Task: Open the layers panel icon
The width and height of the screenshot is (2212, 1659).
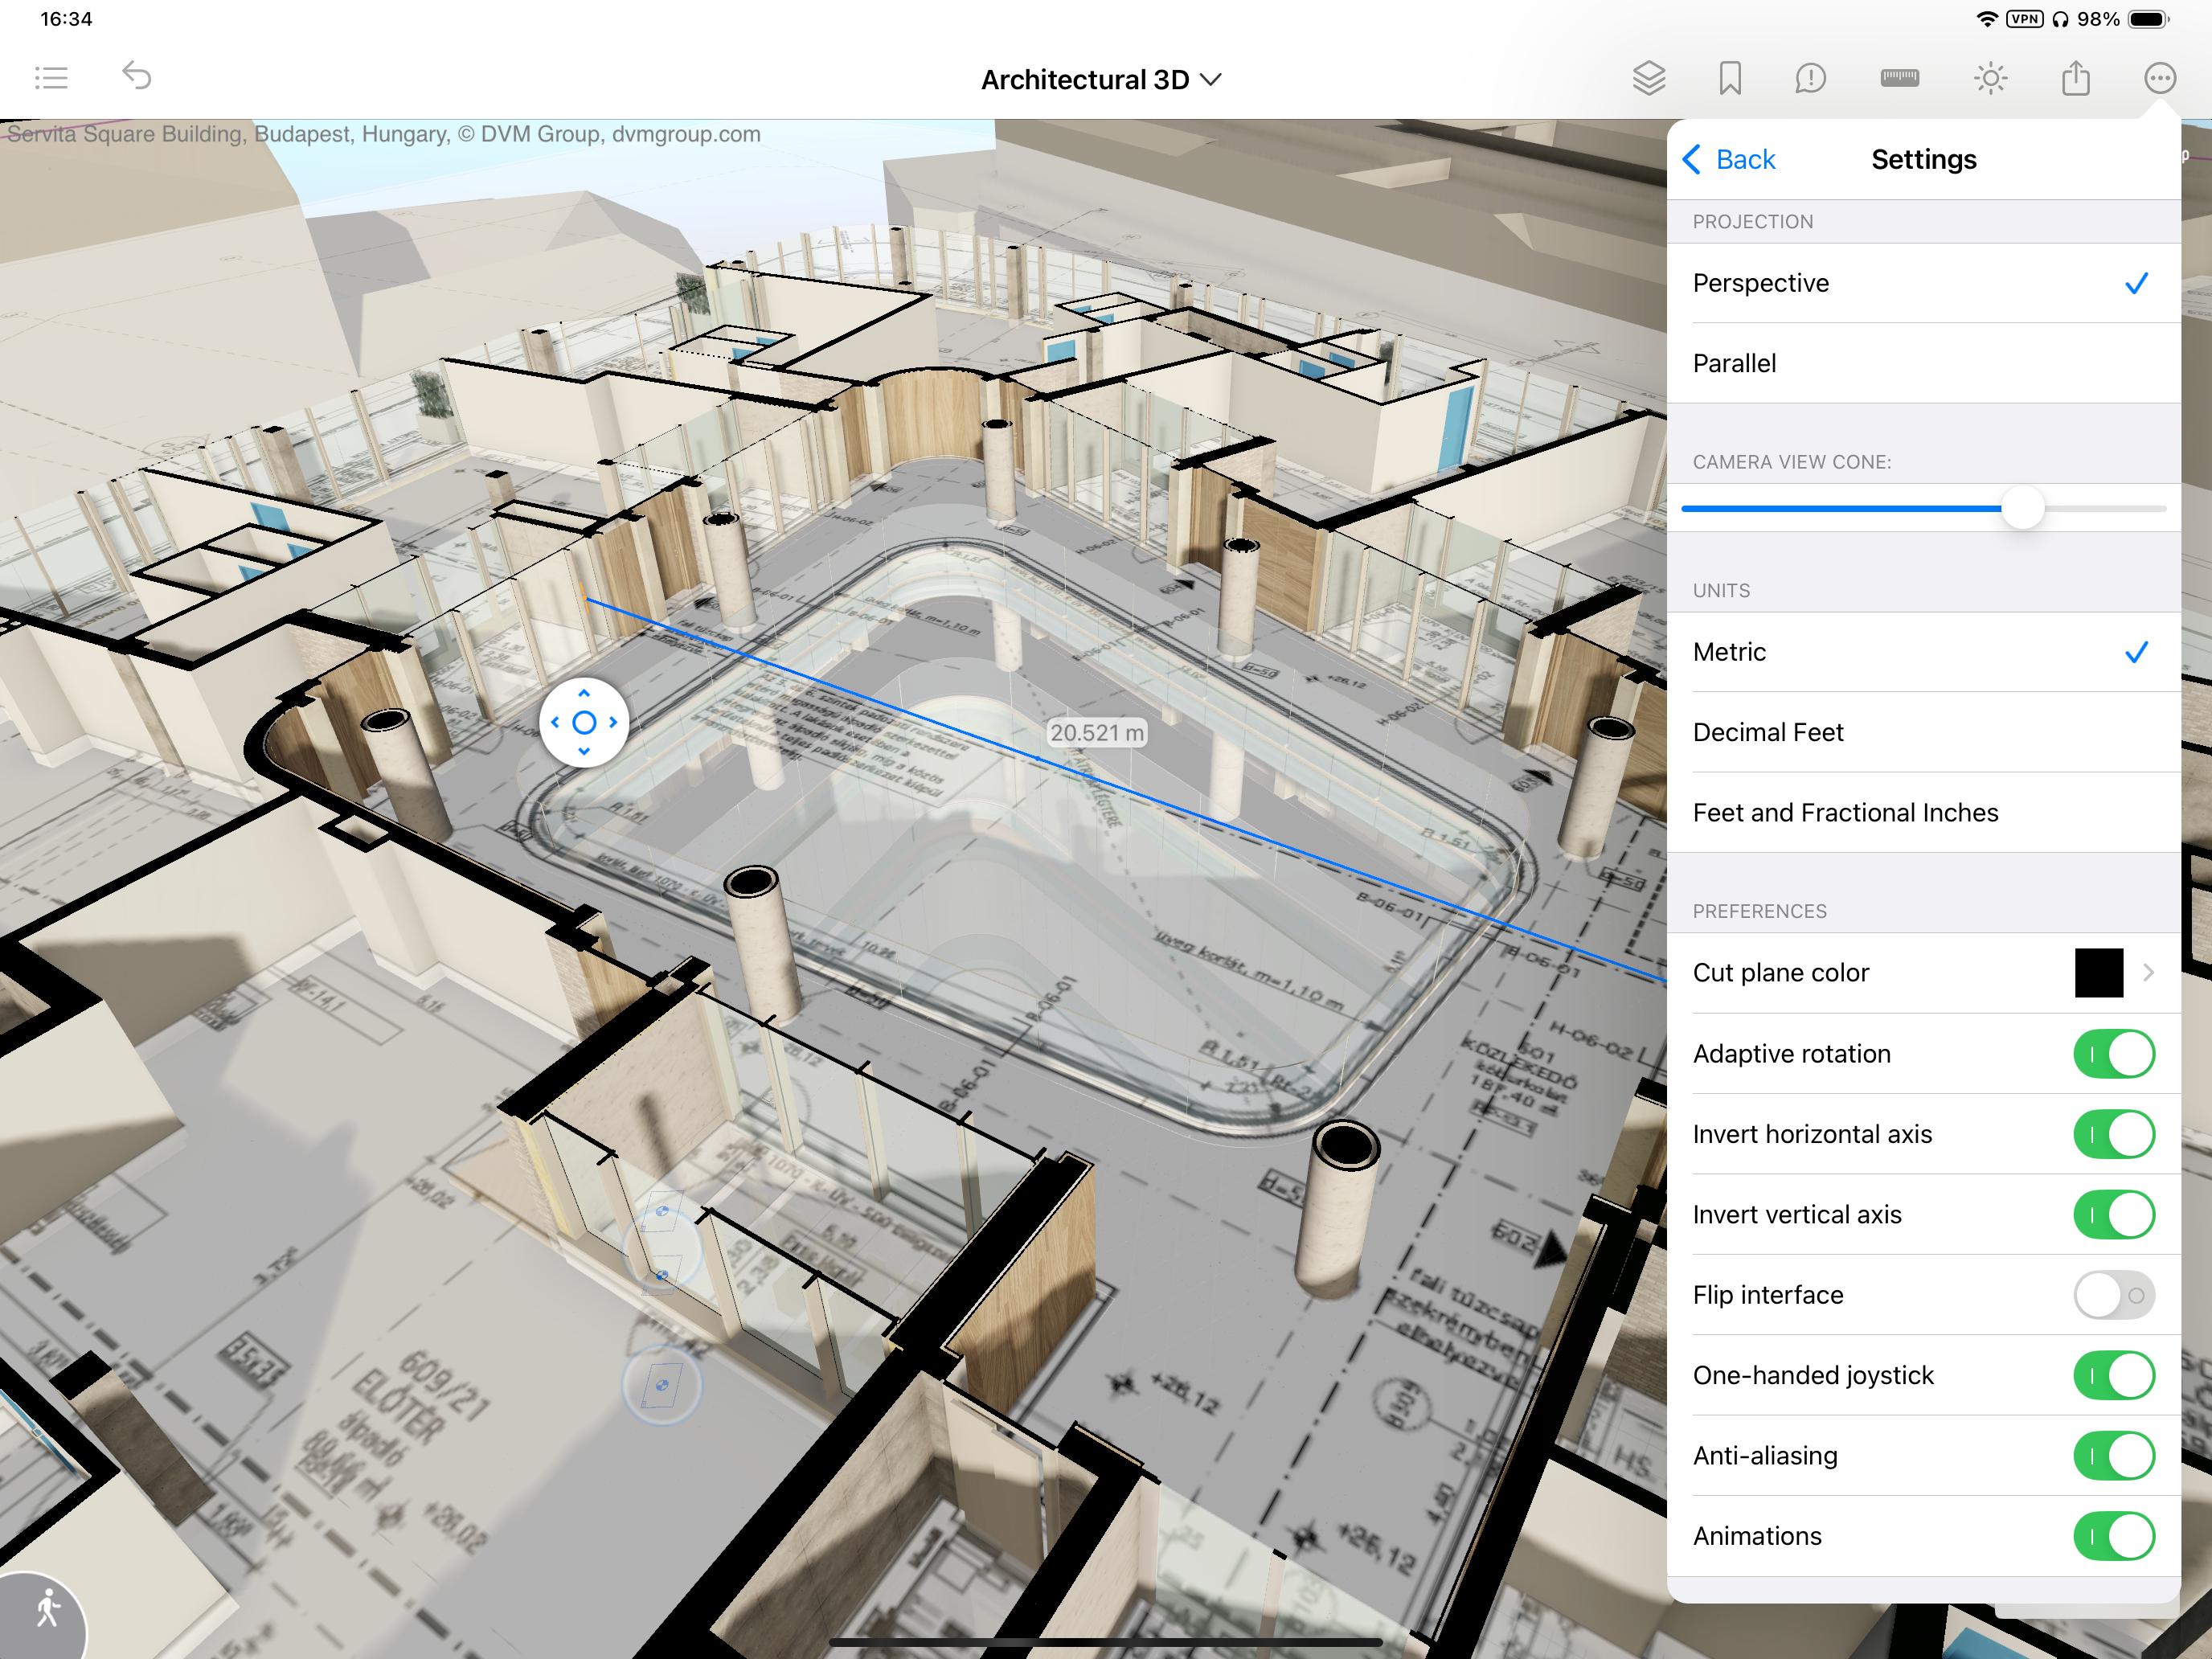Action: tap(1648, 78)
